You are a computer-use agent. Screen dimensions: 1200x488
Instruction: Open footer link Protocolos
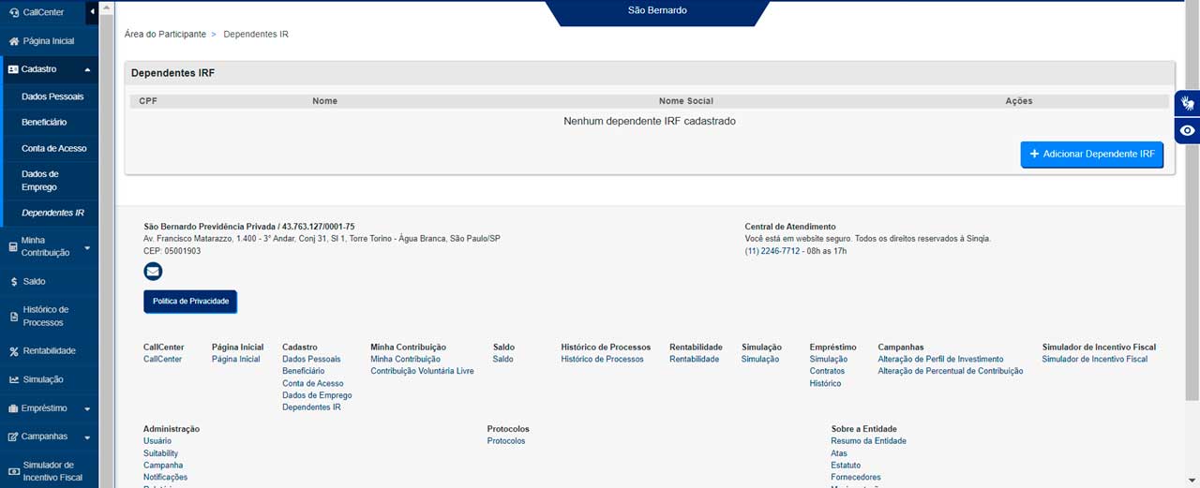[506, 441]
